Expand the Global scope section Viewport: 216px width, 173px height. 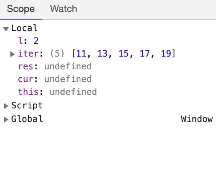(6, 120)
